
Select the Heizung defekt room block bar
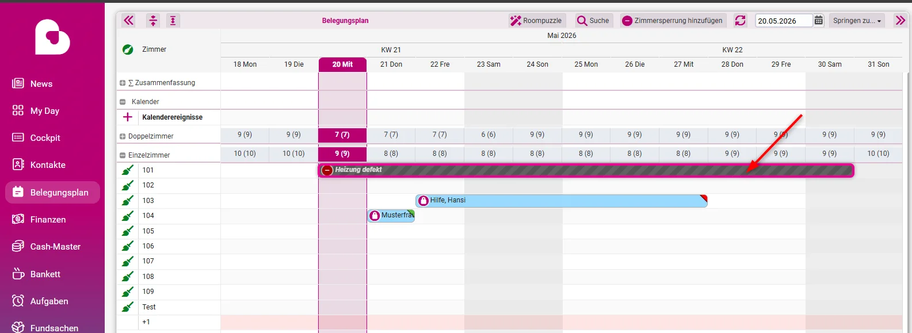click(x=586, y=170)
